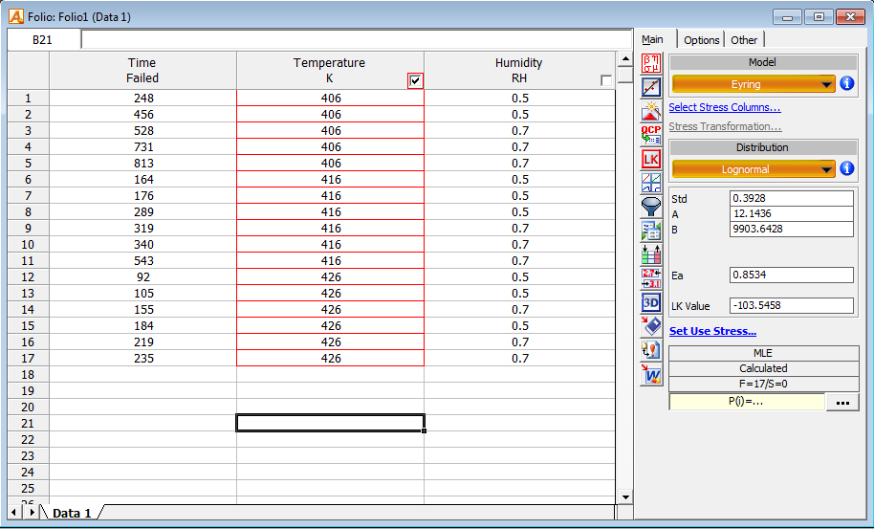The width and height of the screenshot is (874, 529).
Task: Click the Ea value field 0.8534
Action: pyautogui.click(x=792, y=275)
